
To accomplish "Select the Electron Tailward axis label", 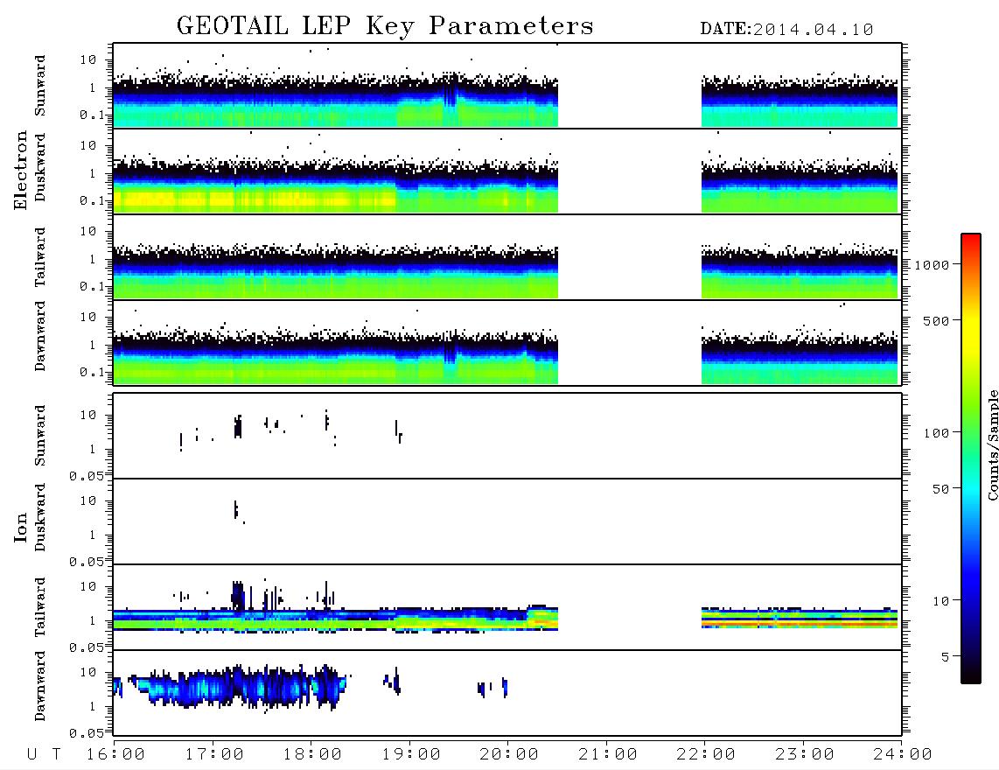I will coord(40,257).
